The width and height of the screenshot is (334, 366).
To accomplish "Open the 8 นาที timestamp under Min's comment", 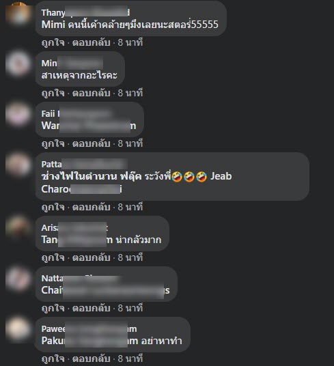I will tap(130, 93).
